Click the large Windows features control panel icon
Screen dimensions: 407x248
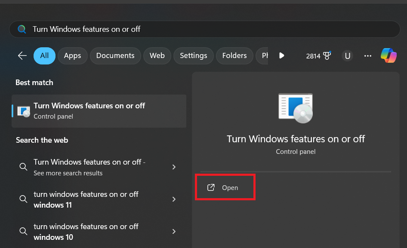click(296, 107)
